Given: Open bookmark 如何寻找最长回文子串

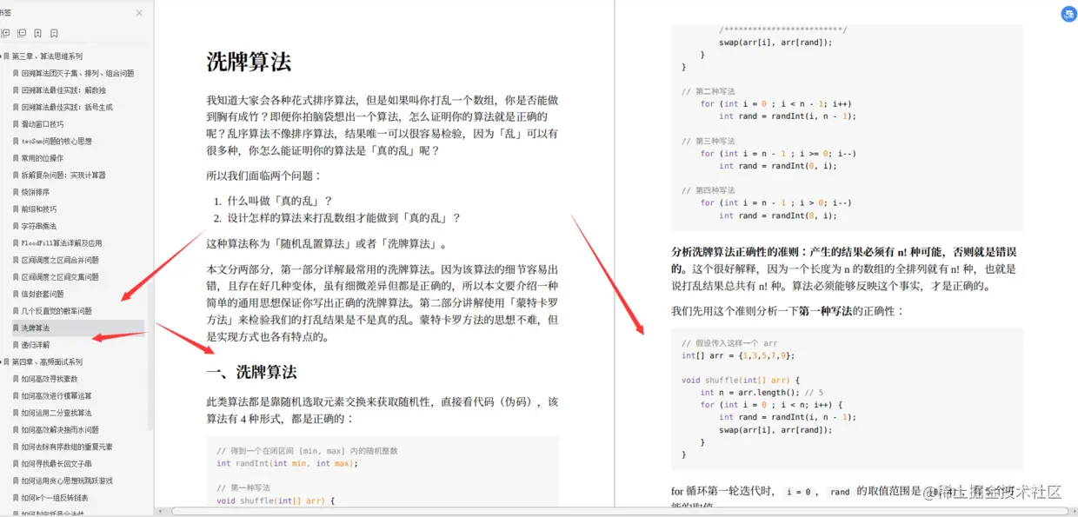Looking at the screenshot, I should (x=57, y=464).
